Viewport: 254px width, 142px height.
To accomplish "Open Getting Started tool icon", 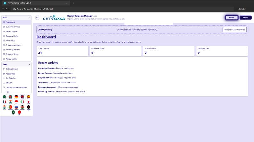I will point(4,69).
